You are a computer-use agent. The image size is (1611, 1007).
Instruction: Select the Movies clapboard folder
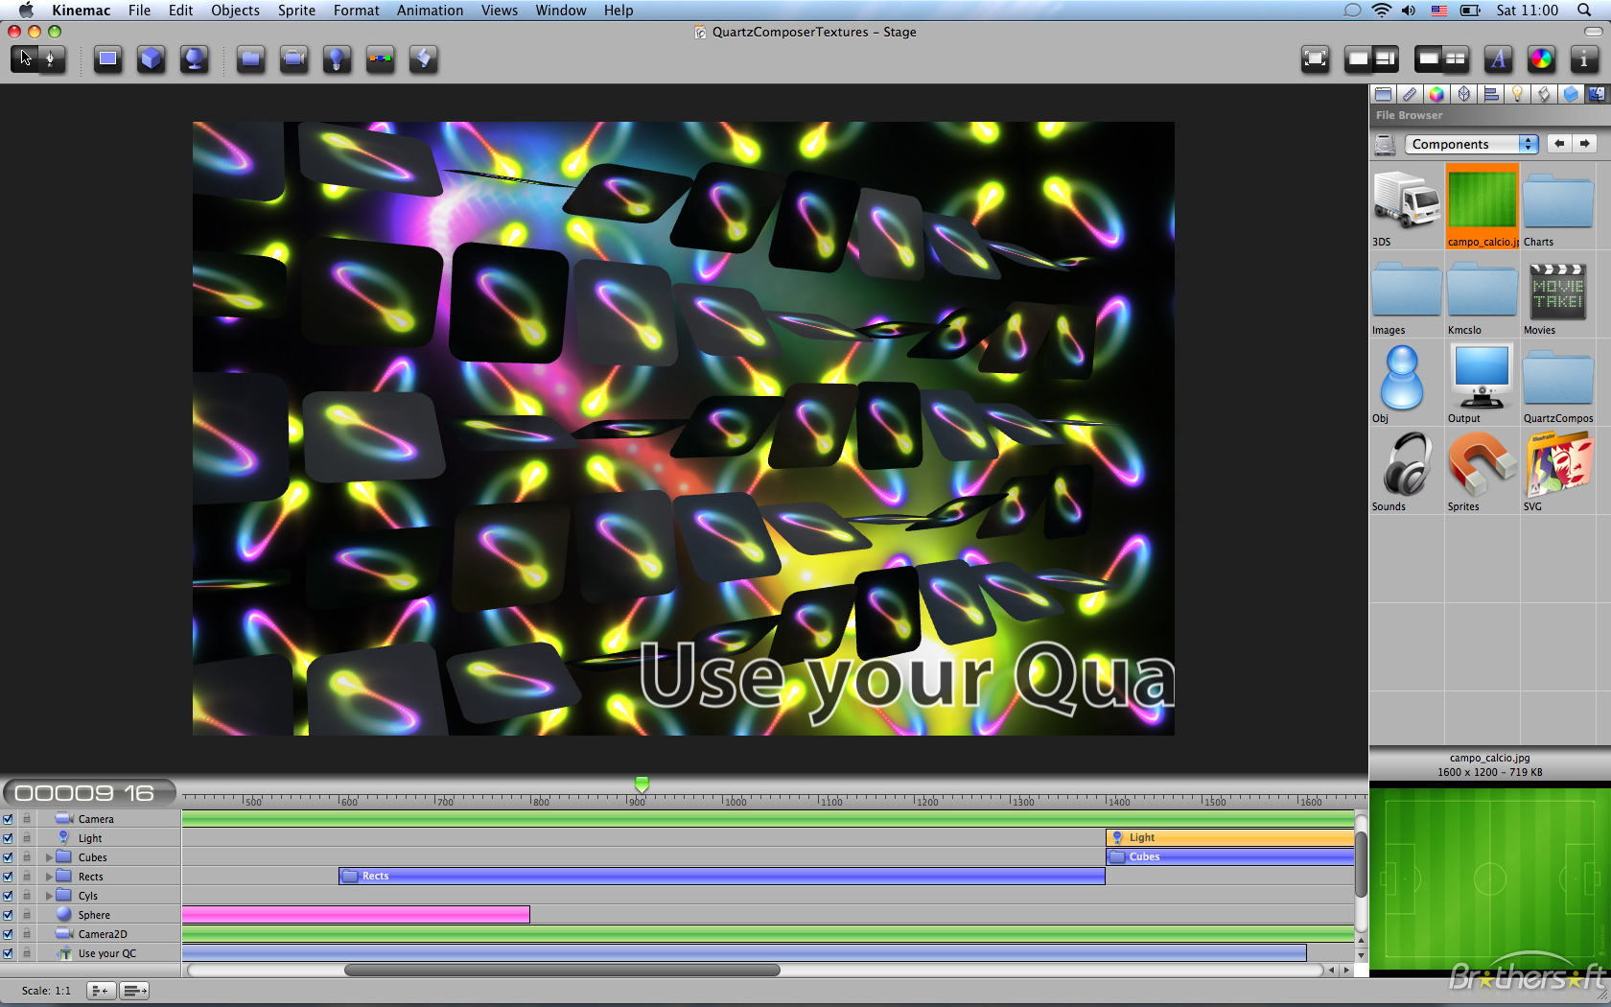[x=1558, y=295]
